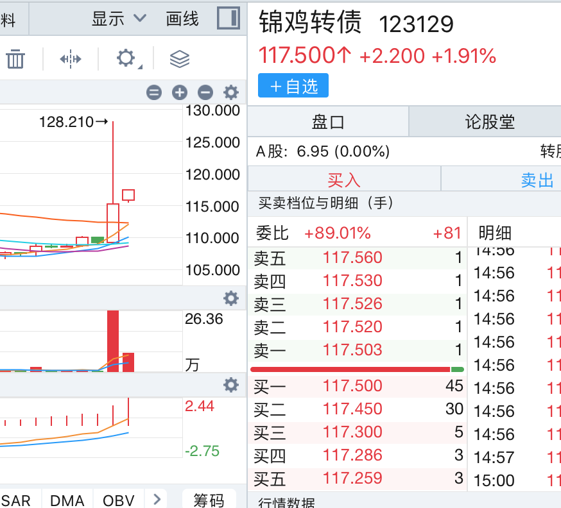561x508 pixels.
Task: Open volume panel gear settings
Action: point(230,298)
